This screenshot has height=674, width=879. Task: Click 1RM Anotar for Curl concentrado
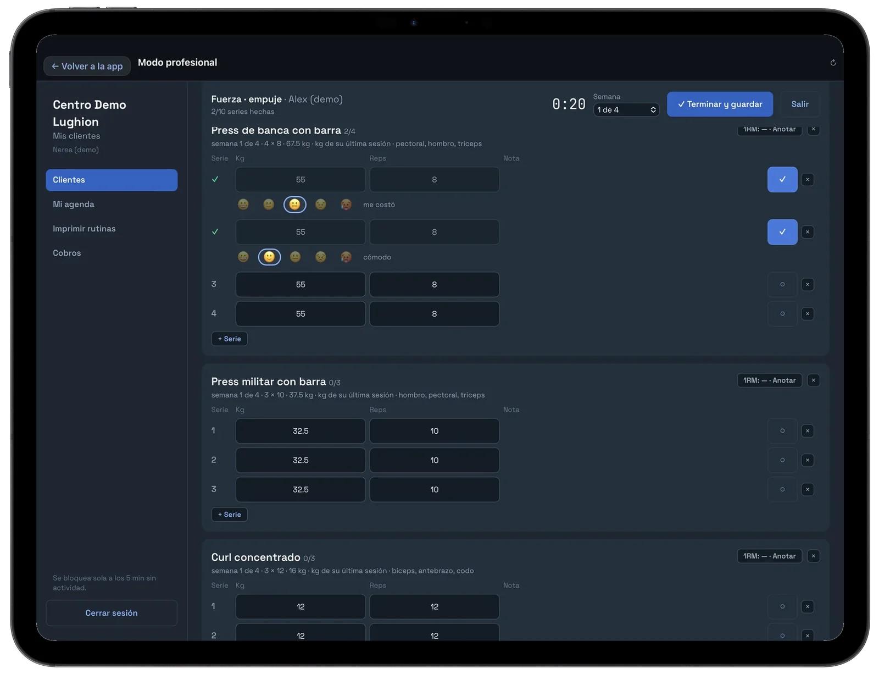click(770, 556)
